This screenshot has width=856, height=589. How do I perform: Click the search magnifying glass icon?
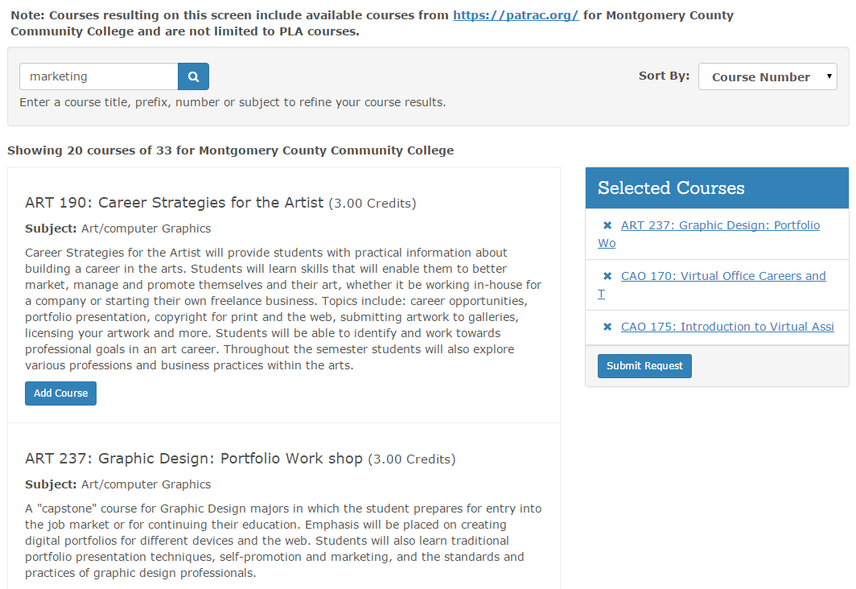193,76
